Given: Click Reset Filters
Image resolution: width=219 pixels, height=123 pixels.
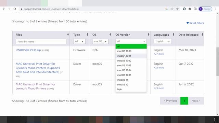Looking at the screenshot, I should click(195, 23).
